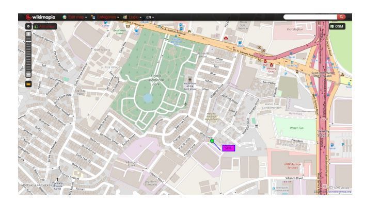Viewport: 380px width, 222px height.
Task: Click the red search magnifier button
Action: coord(341,16)
